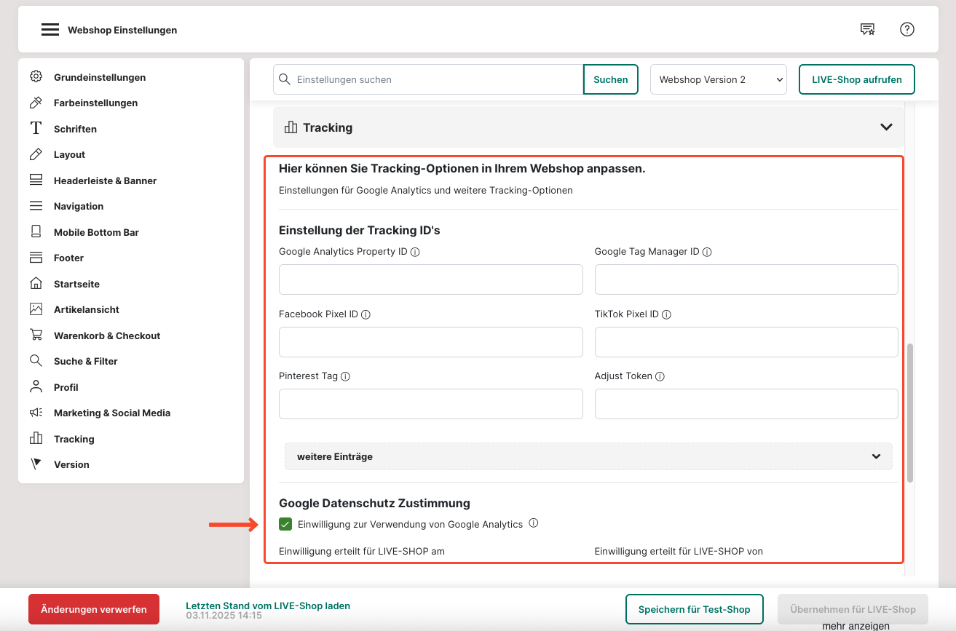
Task: Click info icon beside Pinterest Tag
Action: click(345, 376)
